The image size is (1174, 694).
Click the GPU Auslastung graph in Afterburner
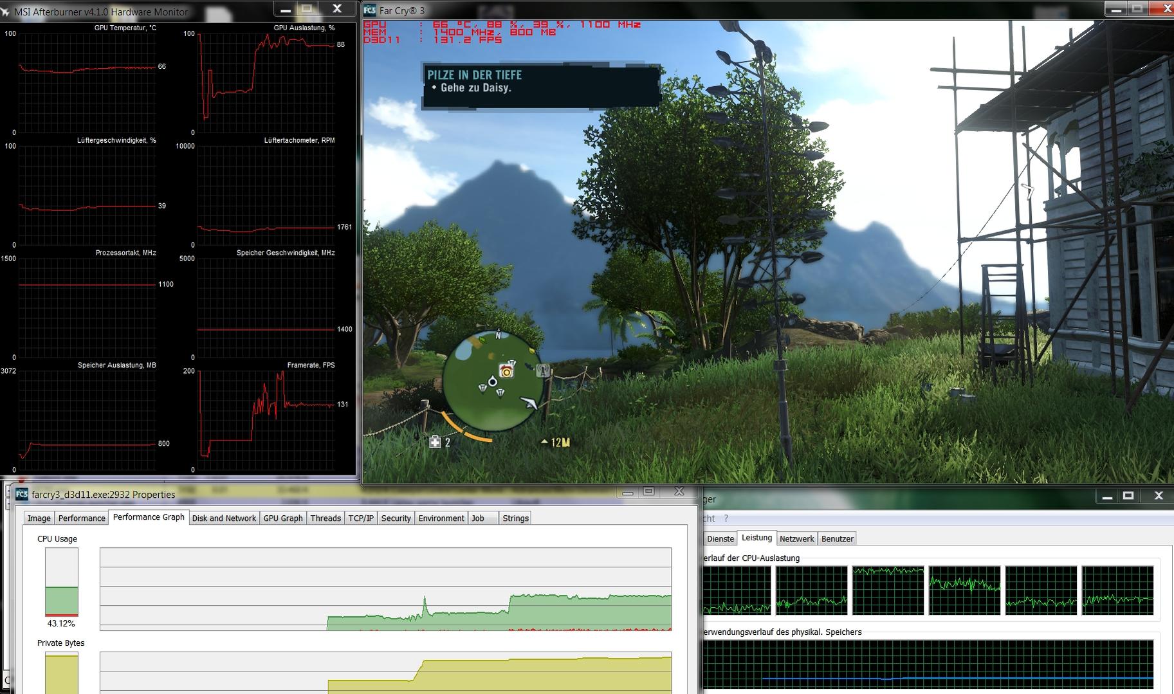(x=266, y=82)
